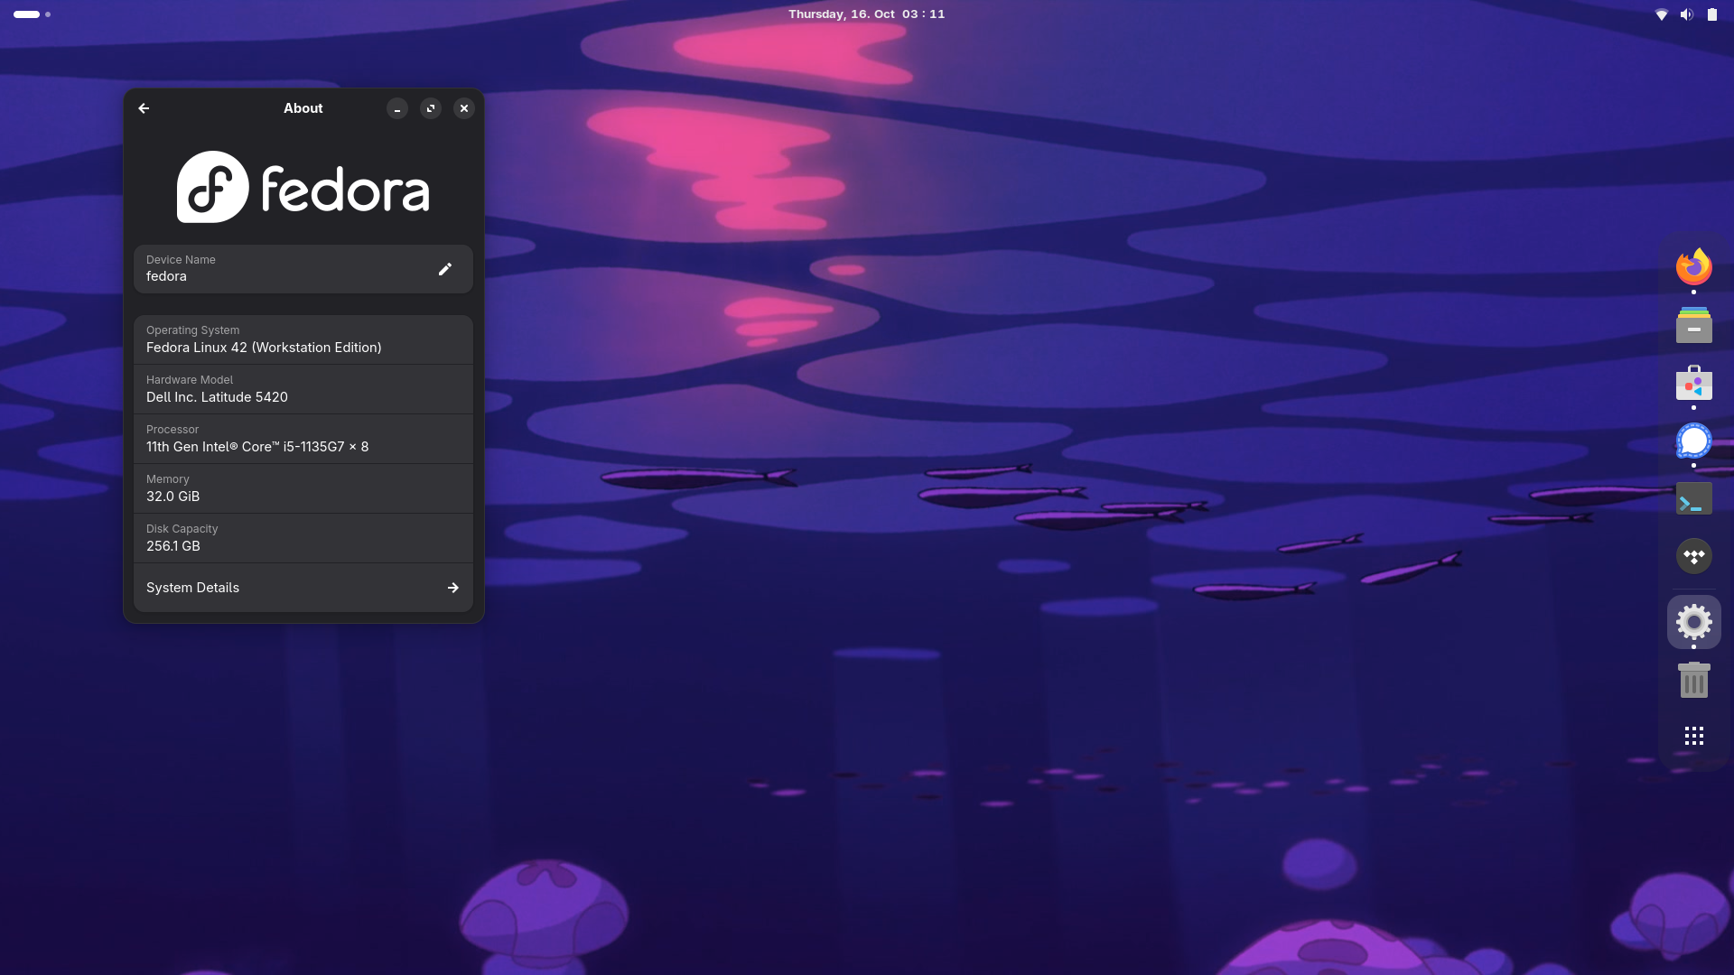Click battery icon in system tray
Viewport: 1734px width, 975px height.
tap(1711, 14)
